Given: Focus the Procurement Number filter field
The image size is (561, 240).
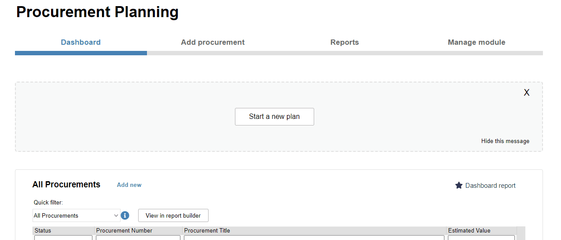Looking at the screenshot, I should pyautogui.click(x=138, y=238).
